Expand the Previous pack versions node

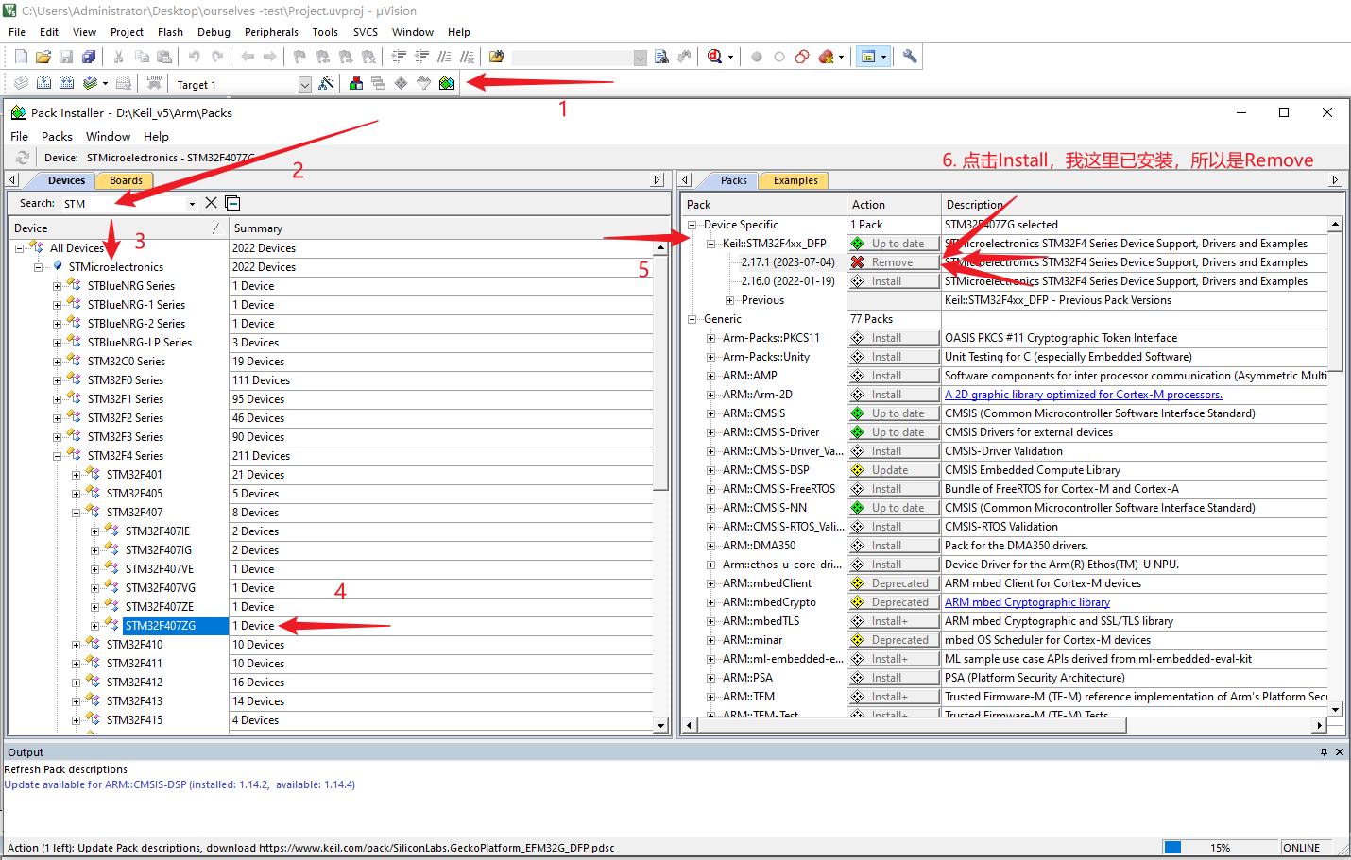pyautogui.click(x=729, y=300)
